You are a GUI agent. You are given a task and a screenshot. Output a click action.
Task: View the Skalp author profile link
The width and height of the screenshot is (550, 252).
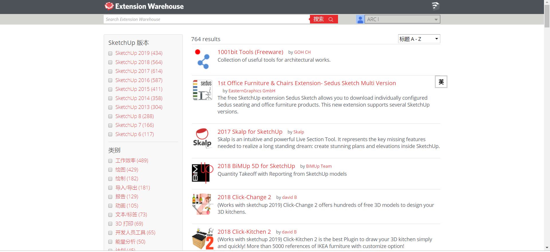tap(298, 132)
